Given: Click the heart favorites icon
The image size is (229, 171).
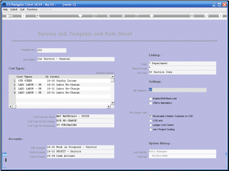Looking at the screenshot, I should [80, 16].
